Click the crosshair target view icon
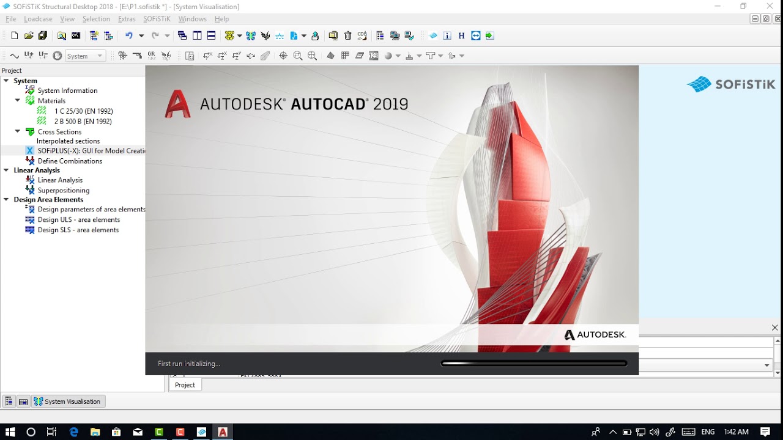The image size is (783, 440). coord(283,56)
